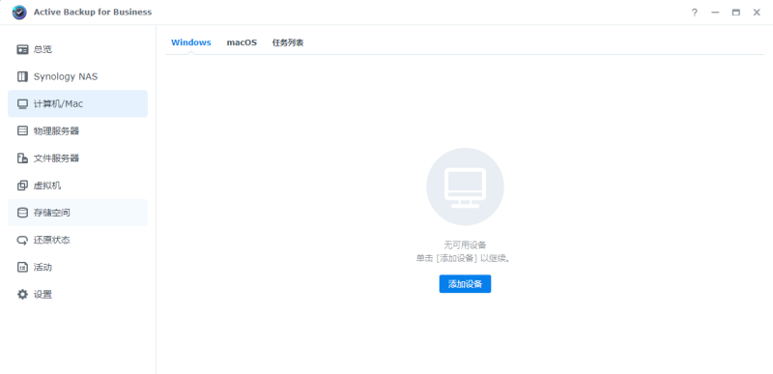Click the 还原状态 restore icon
Viewport: 773px width, 374px height.
click(22, 241)
